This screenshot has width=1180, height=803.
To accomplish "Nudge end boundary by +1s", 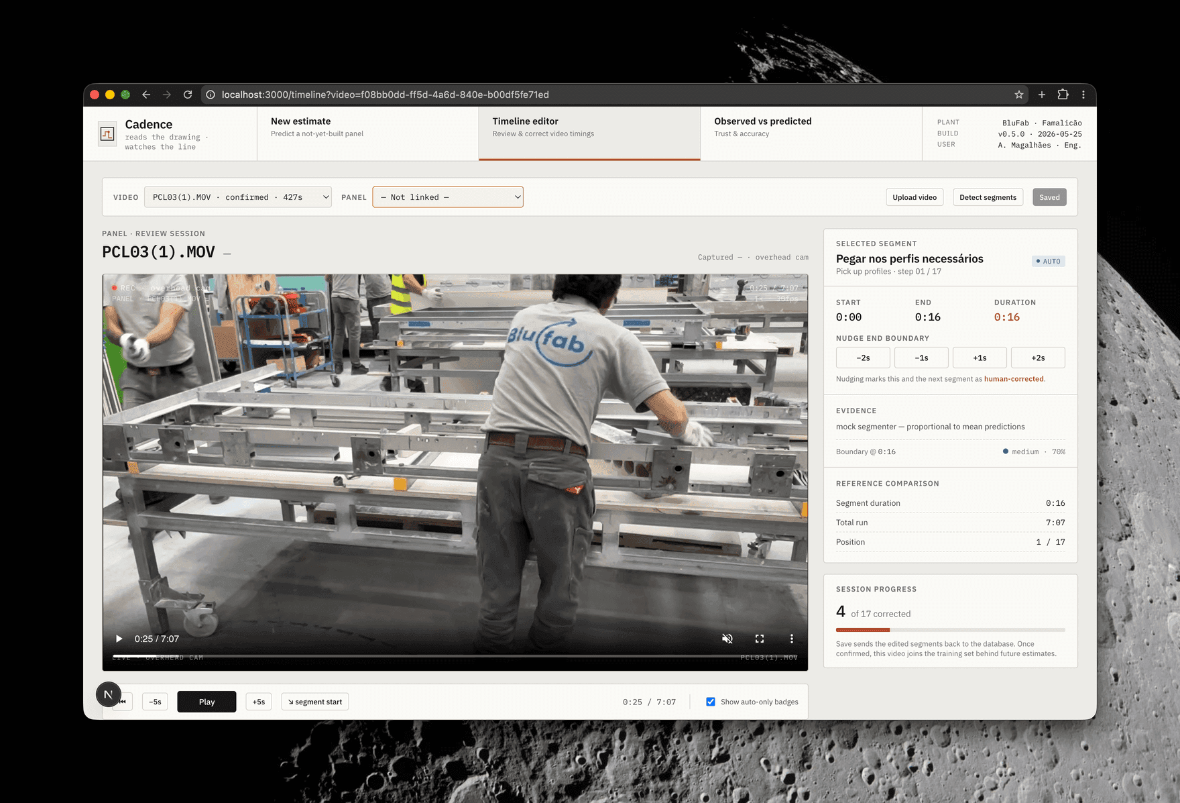I will coord(980,358).
